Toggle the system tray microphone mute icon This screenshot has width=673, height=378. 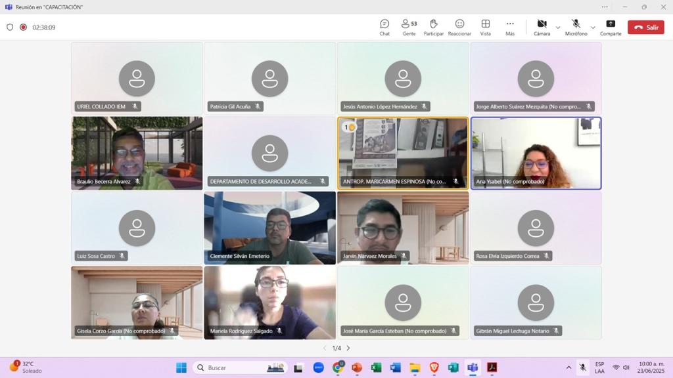point(582,367)
